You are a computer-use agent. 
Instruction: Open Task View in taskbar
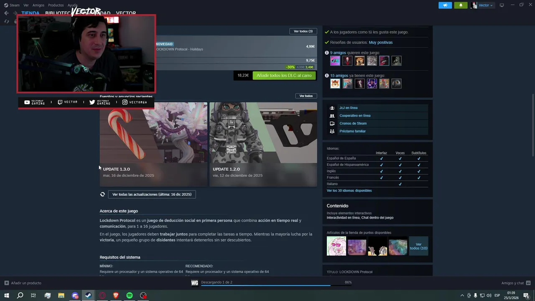33,296
